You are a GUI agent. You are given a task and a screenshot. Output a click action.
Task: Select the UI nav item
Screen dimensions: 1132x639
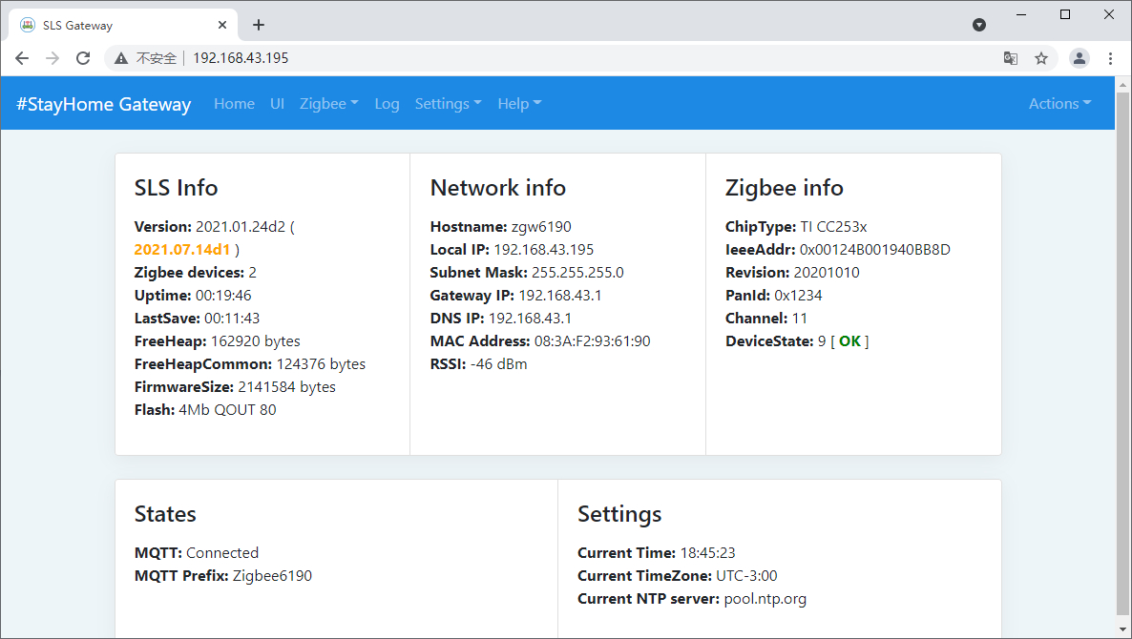[277, 104]
